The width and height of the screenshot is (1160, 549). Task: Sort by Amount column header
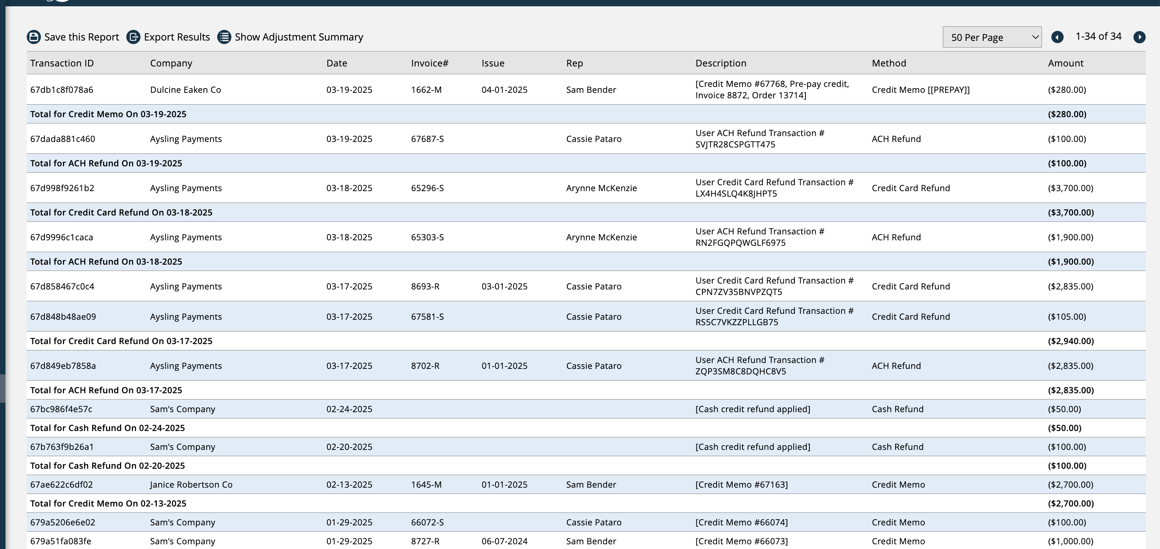click(1066, 63)
